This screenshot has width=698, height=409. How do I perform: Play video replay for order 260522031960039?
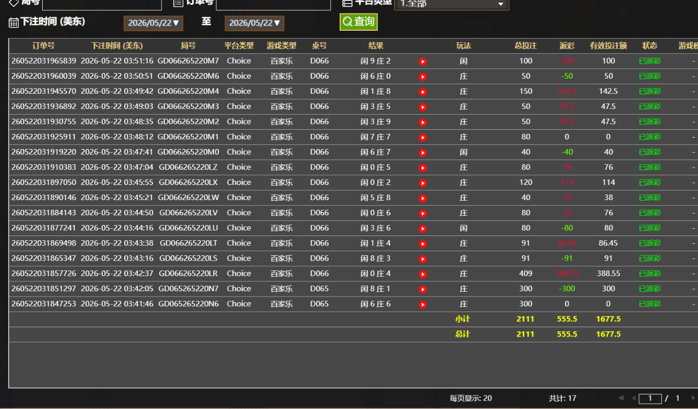coord(423,77)
